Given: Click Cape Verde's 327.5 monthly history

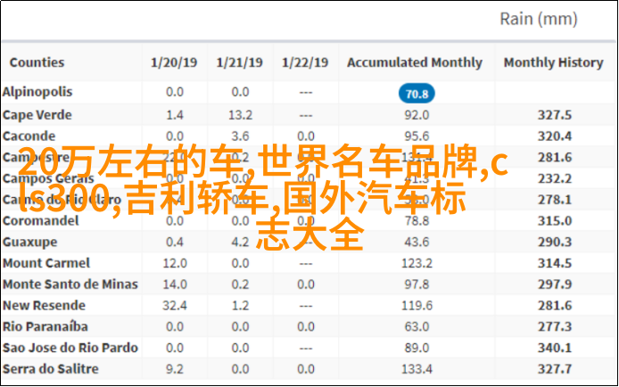Looking at the screenshot, I should coord(555,115).
